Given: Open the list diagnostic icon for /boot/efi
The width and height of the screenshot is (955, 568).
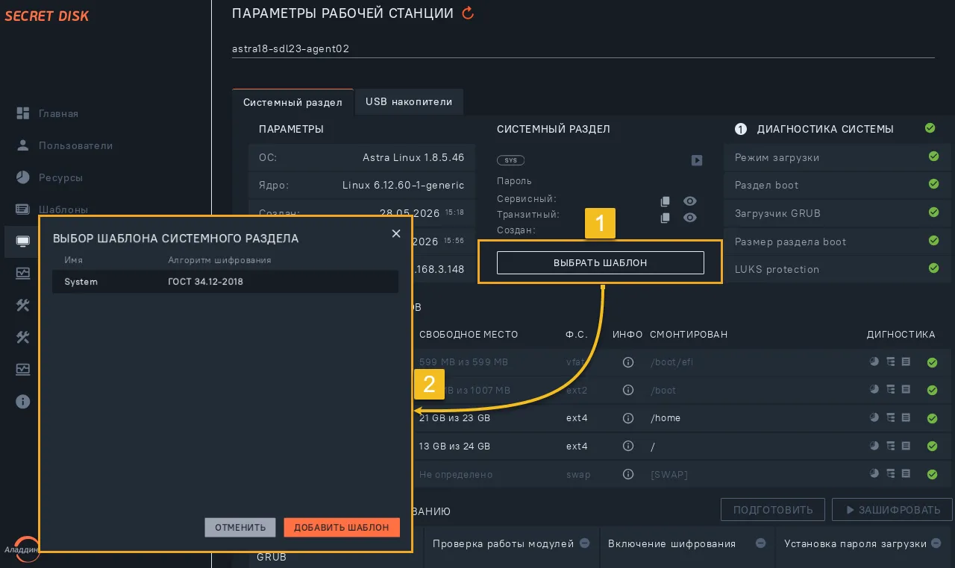Looking at the screenshot, I should [x=907, y=362].
